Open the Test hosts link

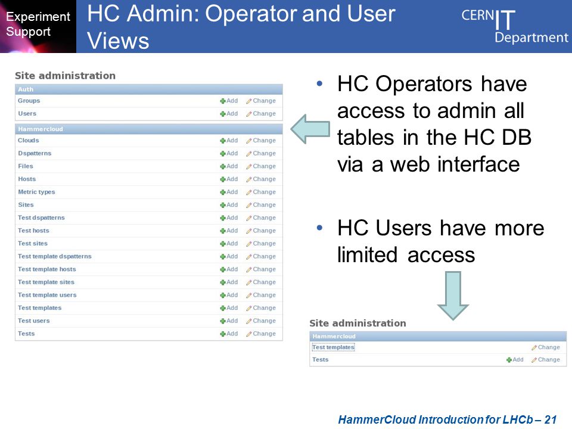[x=33, y=231]
